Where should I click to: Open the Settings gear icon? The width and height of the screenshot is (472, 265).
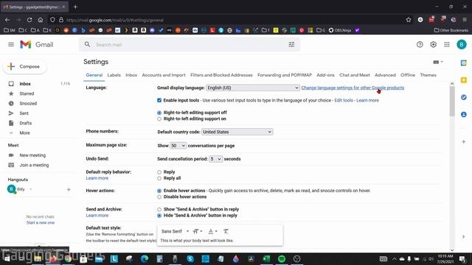(433, 44)
